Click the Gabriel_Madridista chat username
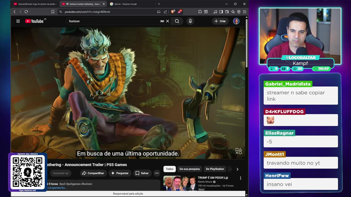This screenshot has width=351, height=197. [288, 84]
